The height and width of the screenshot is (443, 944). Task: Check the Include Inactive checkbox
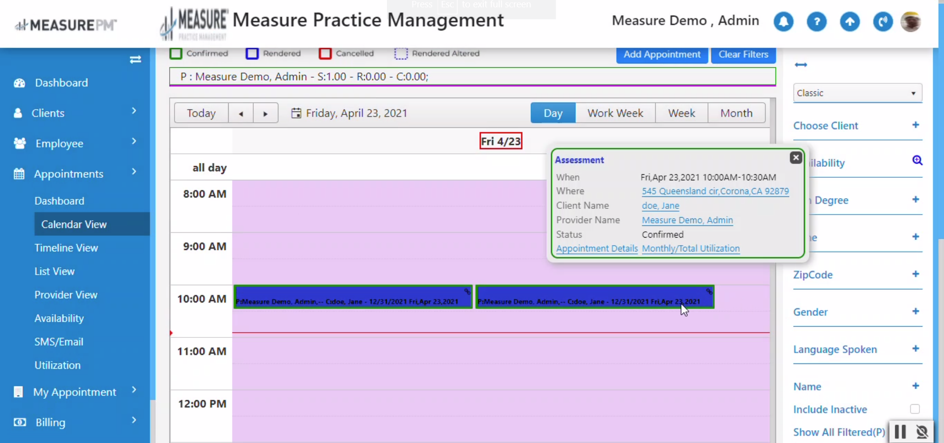pos(914,409)
